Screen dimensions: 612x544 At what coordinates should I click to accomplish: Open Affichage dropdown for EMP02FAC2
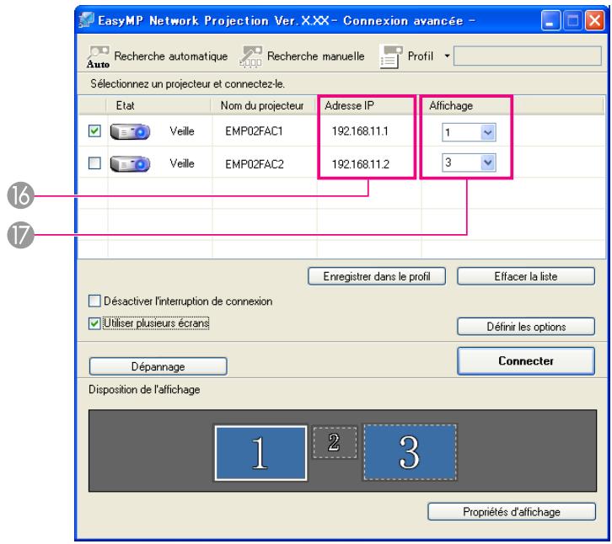tap(488, 163)
